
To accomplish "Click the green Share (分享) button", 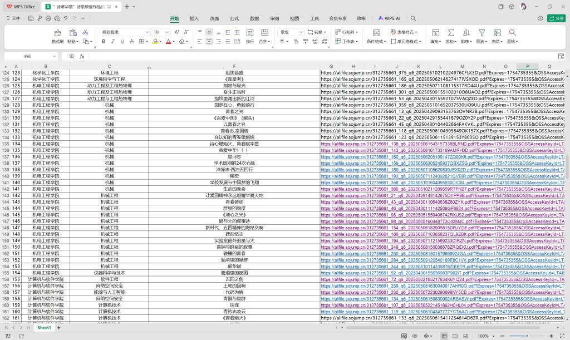I will coord(557,18).
